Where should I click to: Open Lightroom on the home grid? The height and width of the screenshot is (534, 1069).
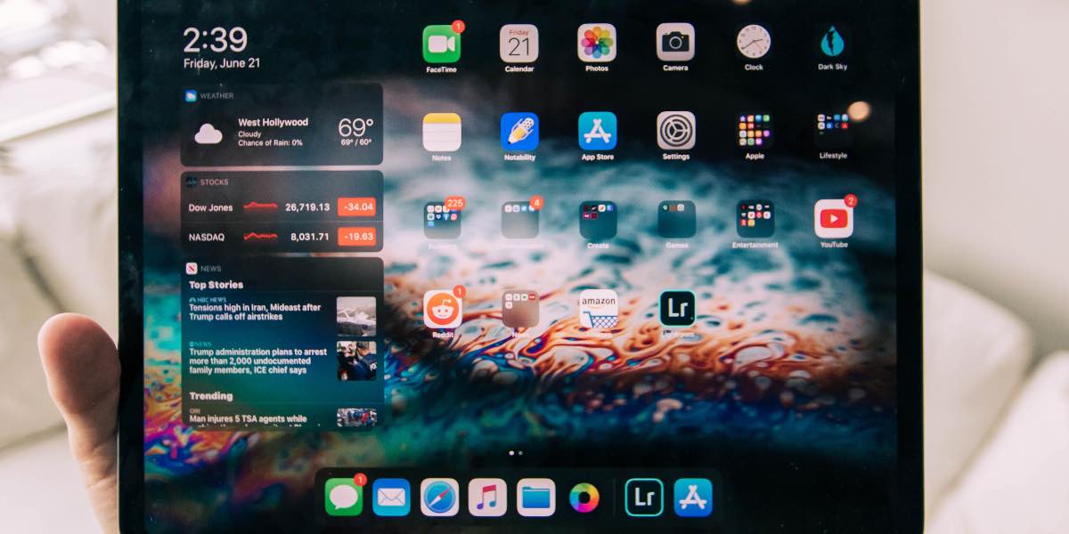point(677,308)
